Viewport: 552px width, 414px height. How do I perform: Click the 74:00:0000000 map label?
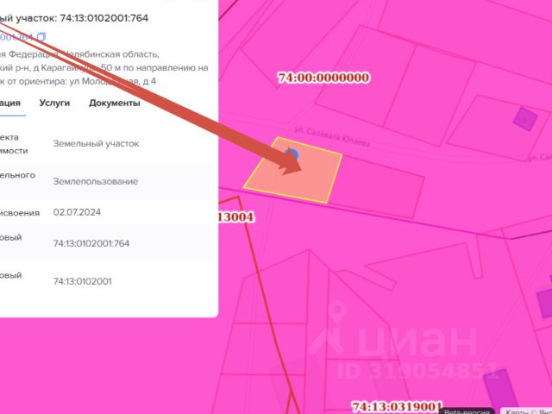[323, 78]
